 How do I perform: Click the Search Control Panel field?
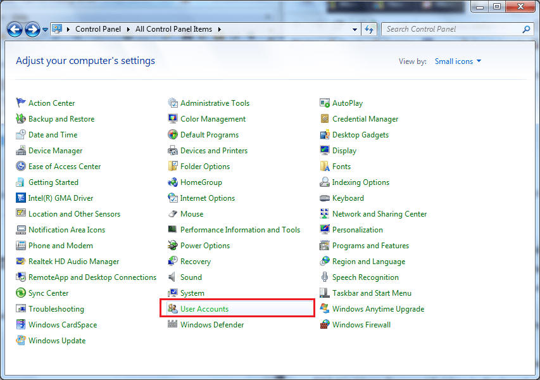[x=456, y=29]
